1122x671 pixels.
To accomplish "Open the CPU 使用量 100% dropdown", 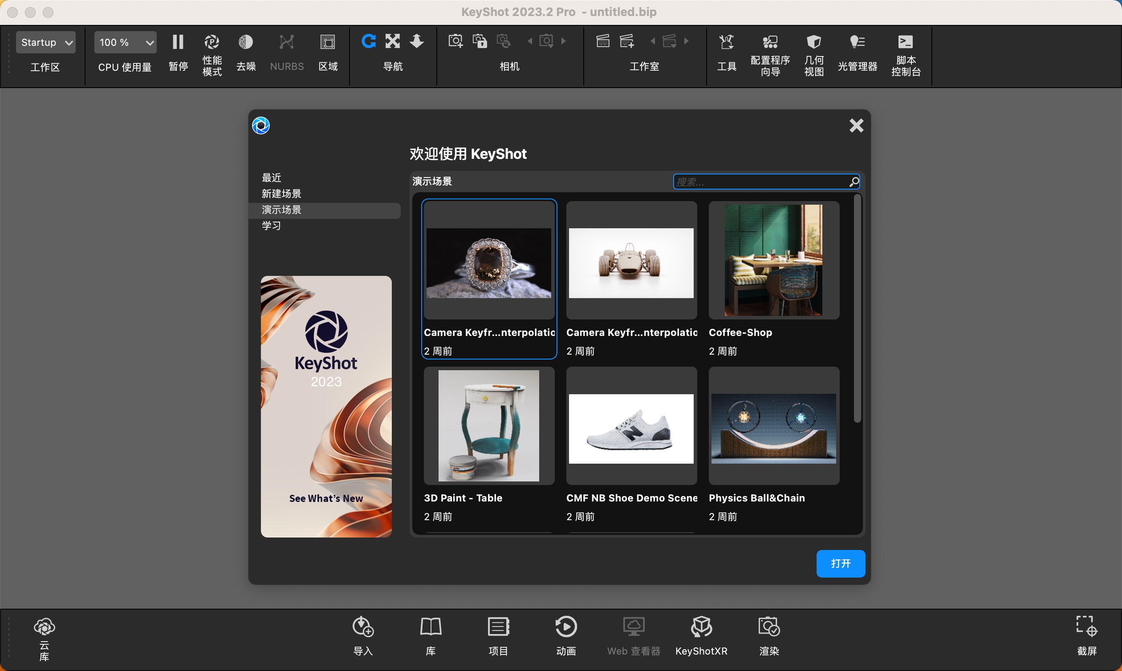I will tap(125, 42).
